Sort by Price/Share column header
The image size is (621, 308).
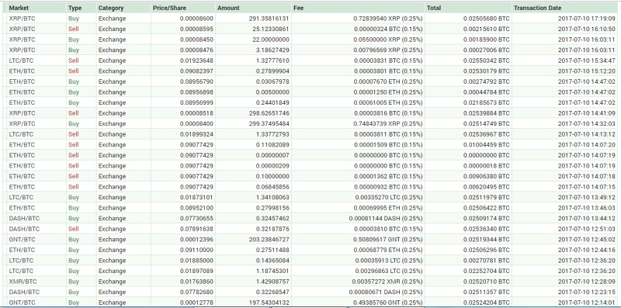pos(183,8)
